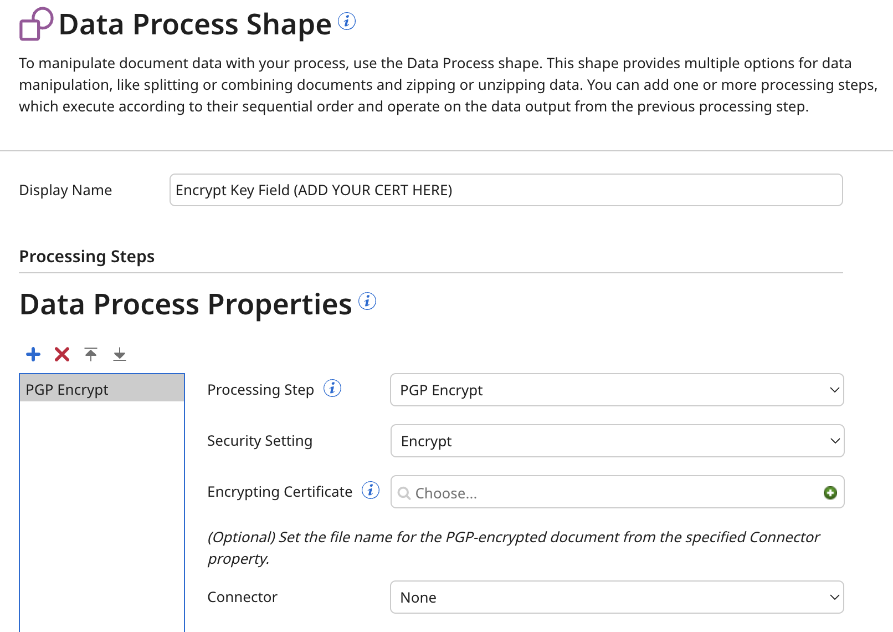
Task: Open the Processing Step dropdown showing PGP Encrypt
Action: [617, 390]
